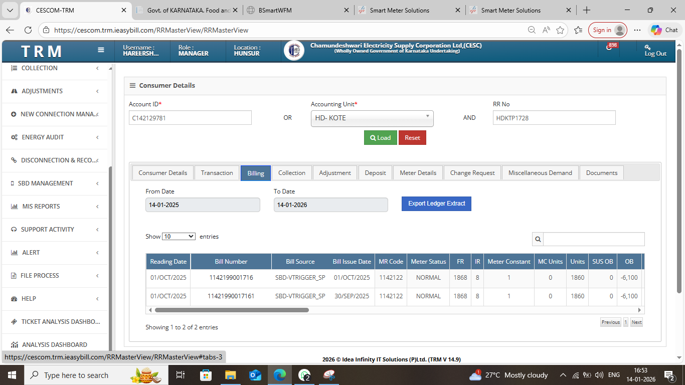
Task: Click the Consumer Details panel header icon
Action: point(132,85)
